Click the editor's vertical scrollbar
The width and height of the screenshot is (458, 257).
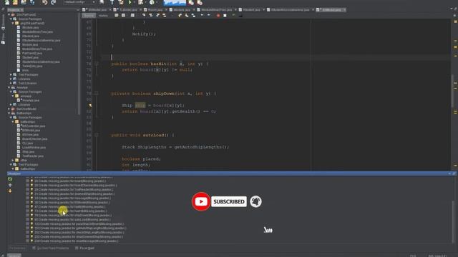(452, 91)
